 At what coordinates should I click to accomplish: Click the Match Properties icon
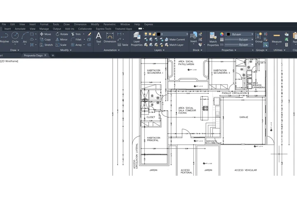pos(213,37)
